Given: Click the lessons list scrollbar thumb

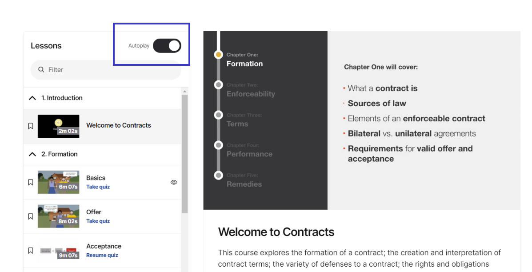Looking at the screenshot, I should [x=184, y=154].
